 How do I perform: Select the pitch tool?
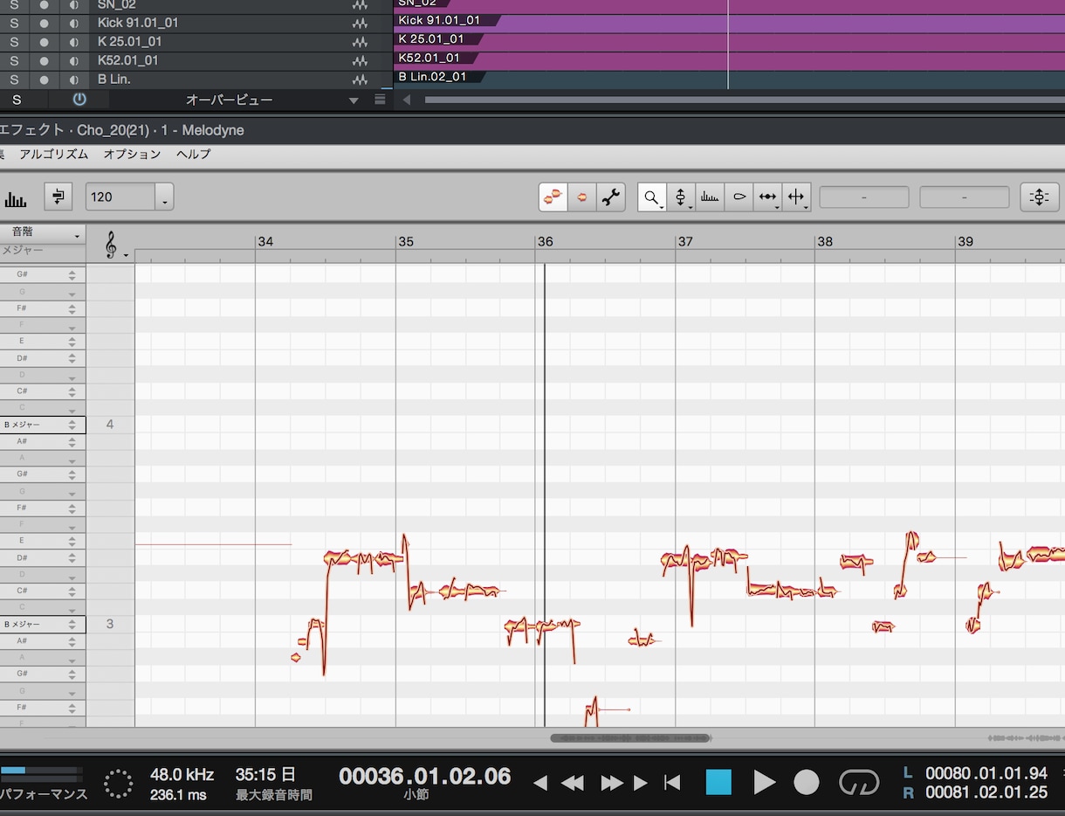coord(681,197)
